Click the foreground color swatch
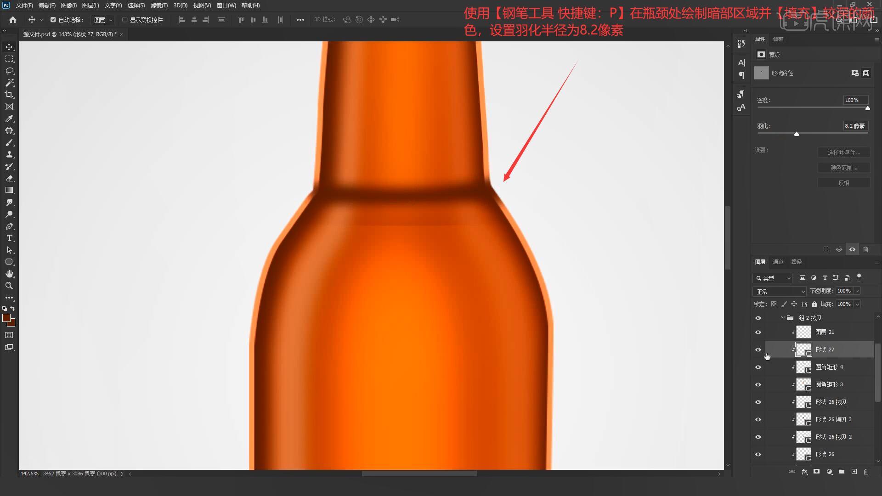This screenshot has width=882, height=496. (6, 318)
